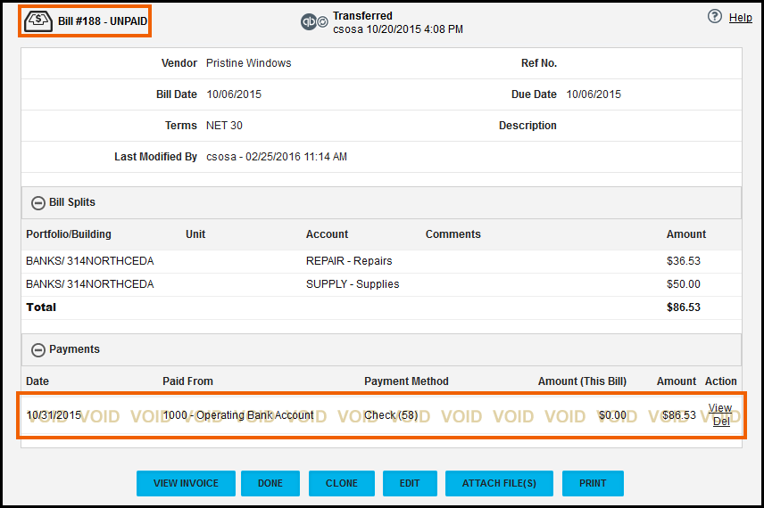764x508 pixels.
Task: Select the SUPPLY - Supplies split row
Action: click(381, 284)
